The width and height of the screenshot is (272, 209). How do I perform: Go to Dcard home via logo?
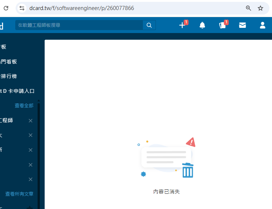[1, 26]
